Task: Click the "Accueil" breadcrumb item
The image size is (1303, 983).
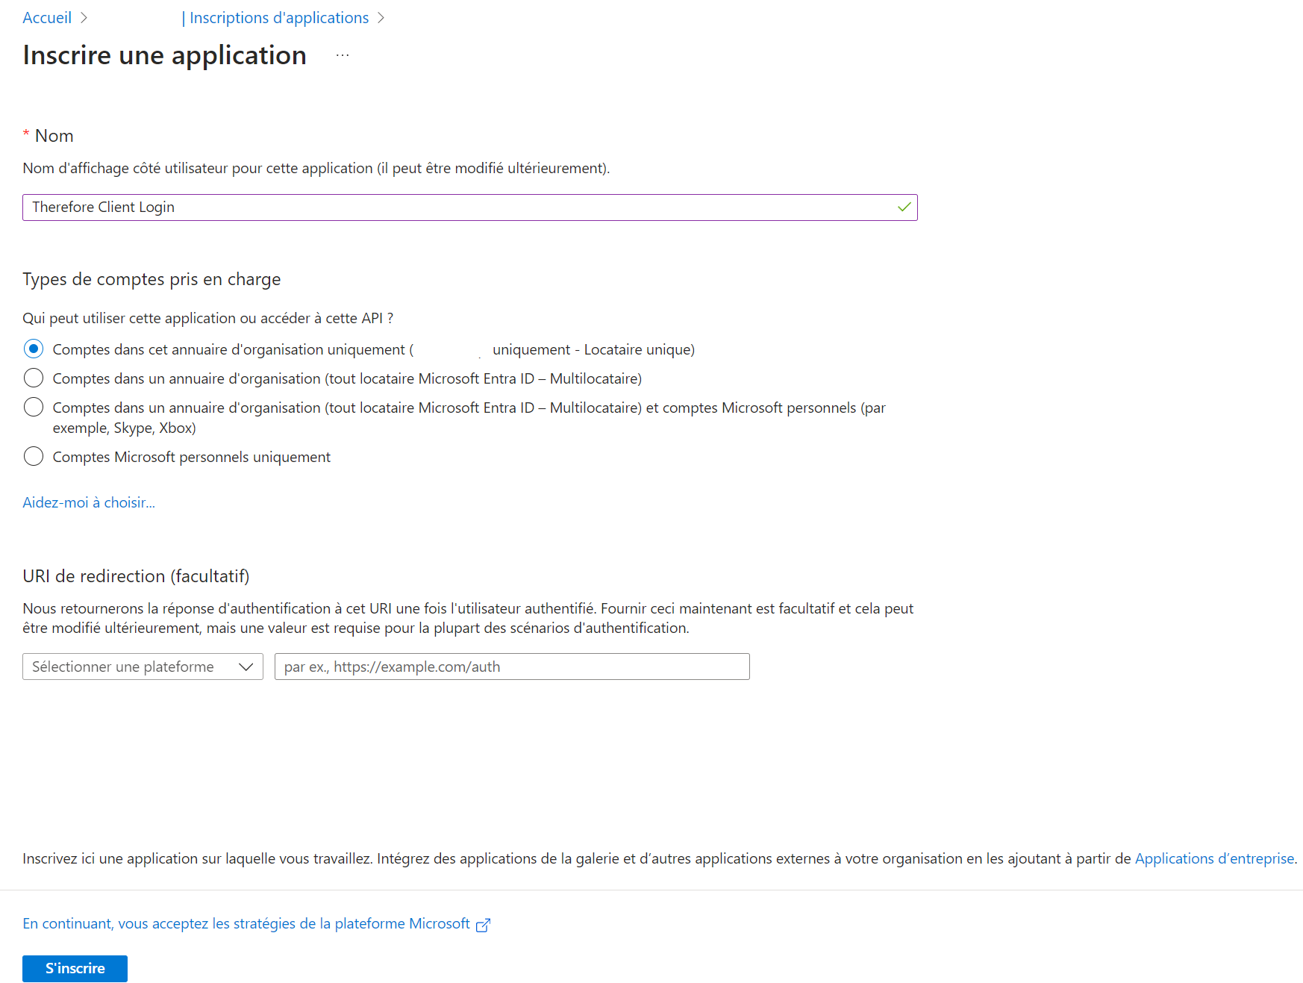Action: [47, 17]
